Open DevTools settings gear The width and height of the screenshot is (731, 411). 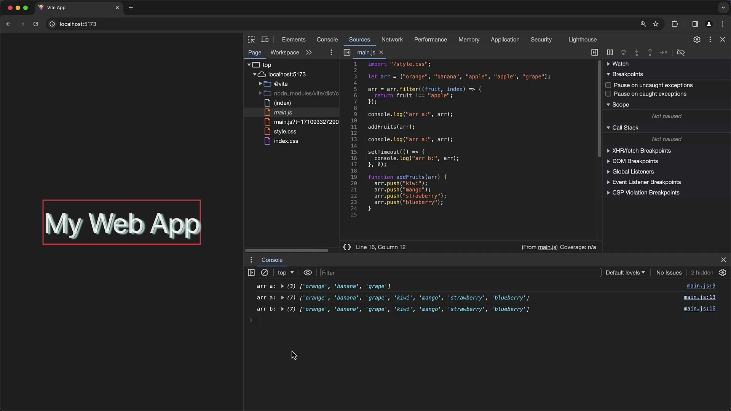697,40
